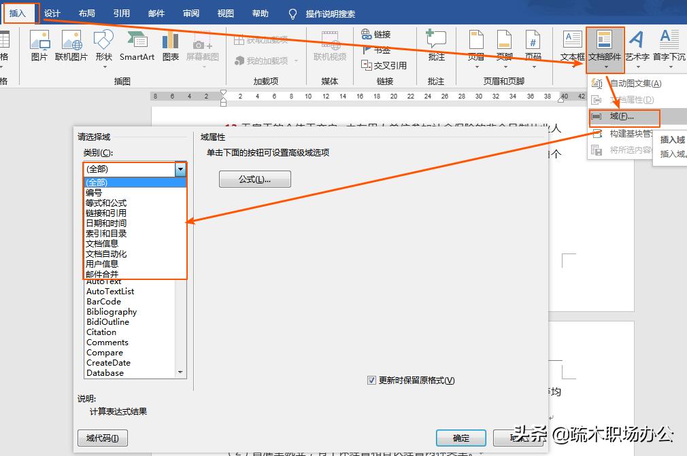Screen dimensions: 687x456
Task: Click the 确定 (OK) button
Action: [x=460, y=438]
